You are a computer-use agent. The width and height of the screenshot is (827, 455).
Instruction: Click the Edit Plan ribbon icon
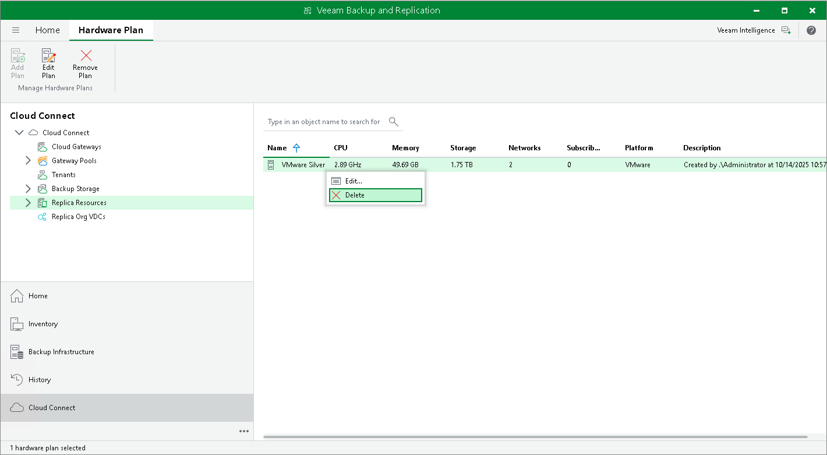[x=49, y=56]
